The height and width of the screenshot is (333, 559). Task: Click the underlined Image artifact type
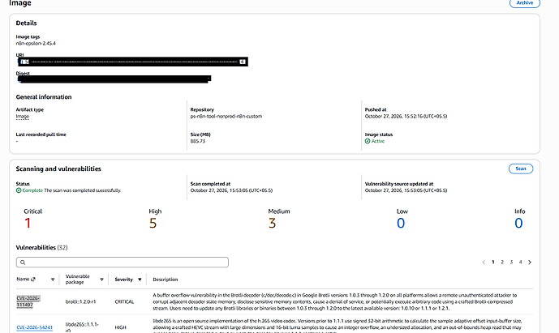coord(23,117)
